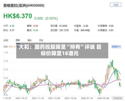125x101 pixels.
Task: Click the 2021-12-24 date on axis
Action: click(70, 98)
